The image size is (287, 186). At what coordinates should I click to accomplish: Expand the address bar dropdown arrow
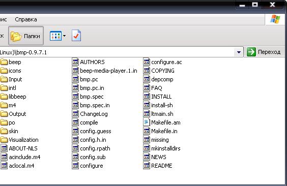(x=239, y=52)
